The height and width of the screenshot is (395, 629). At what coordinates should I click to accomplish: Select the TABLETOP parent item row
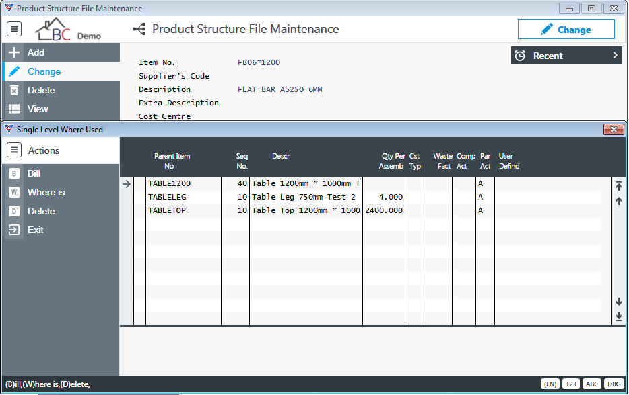click(x=367, y=210)
